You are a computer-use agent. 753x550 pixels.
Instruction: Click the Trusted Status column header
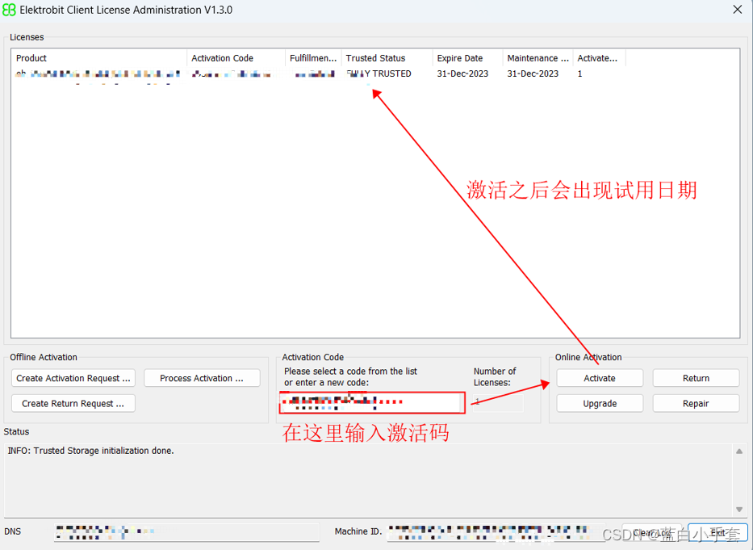click(387, 58)
